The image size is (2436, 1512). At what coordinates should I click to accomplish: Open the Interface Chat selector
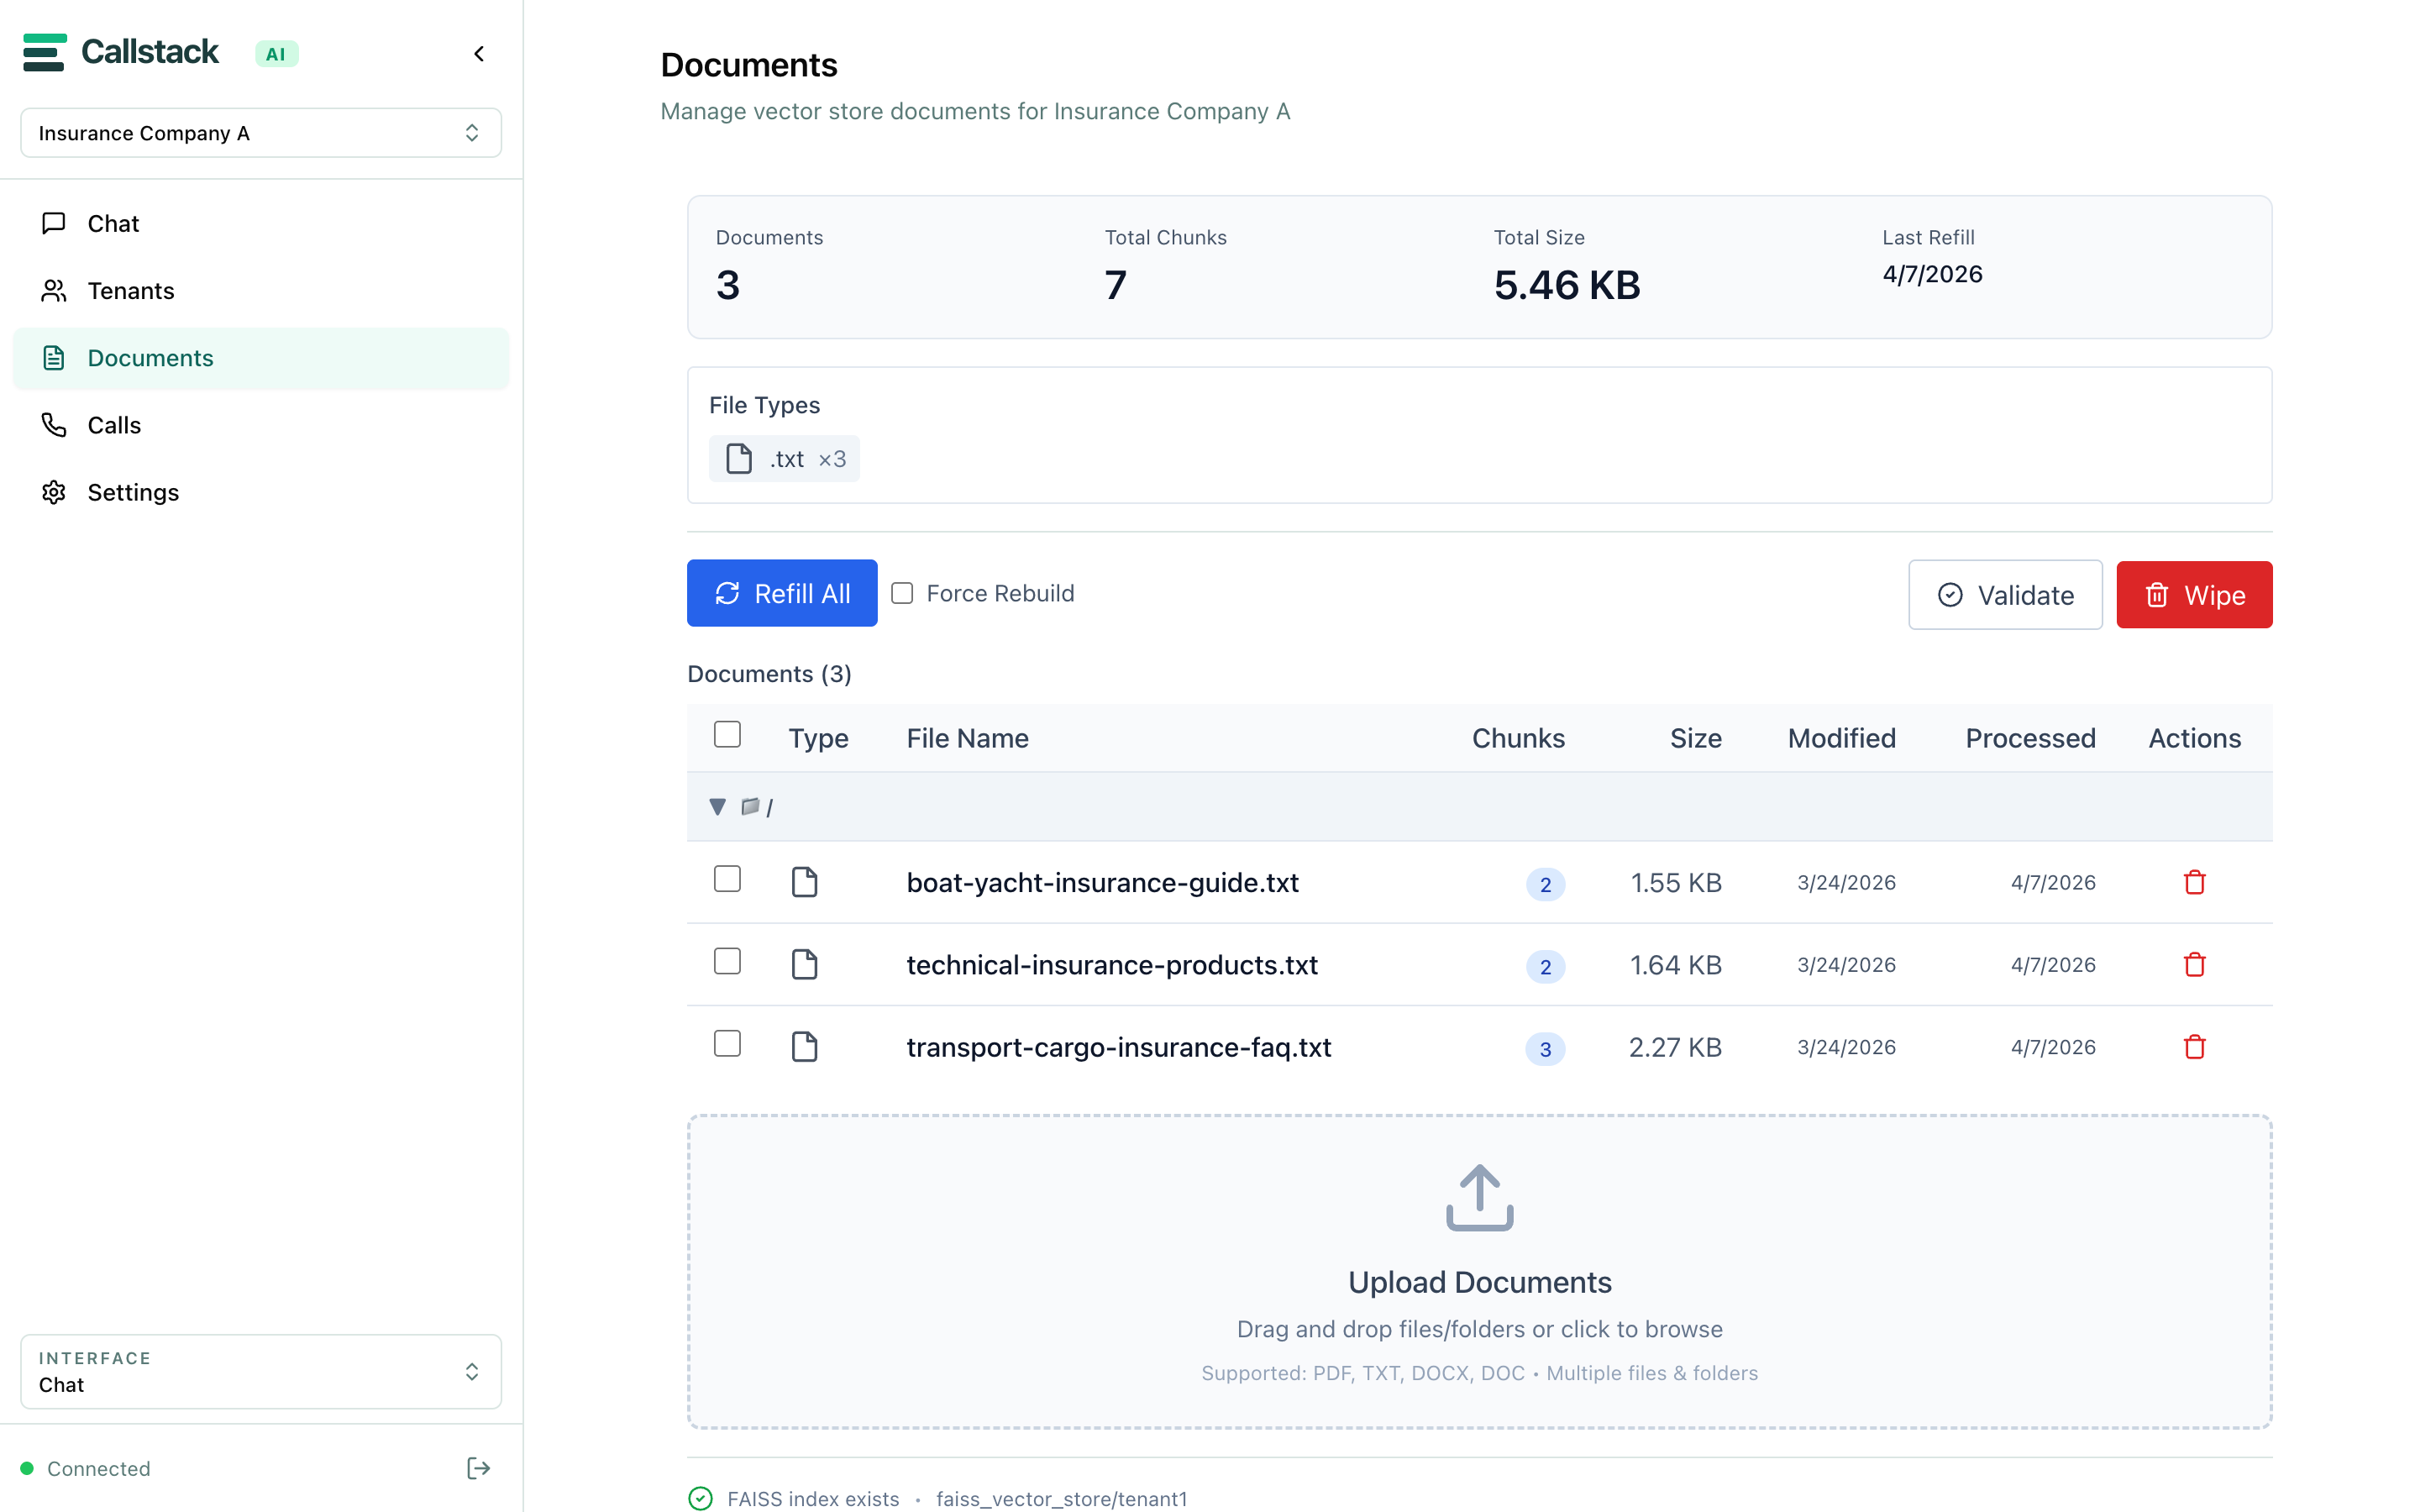click(x=261, y=1371)
